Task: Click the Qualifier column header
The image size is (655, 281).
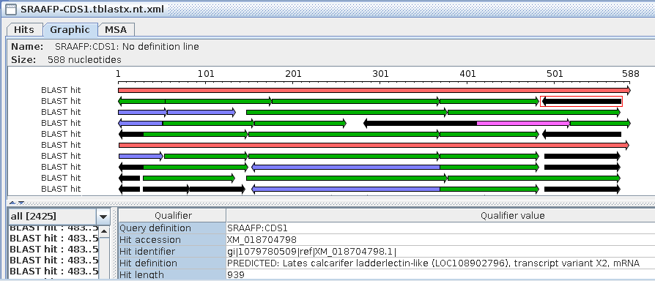Action: [x=172, y=216]
